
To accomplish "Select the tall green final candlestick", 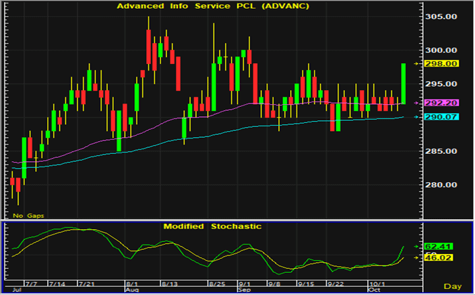I will (x=403, y=83).
